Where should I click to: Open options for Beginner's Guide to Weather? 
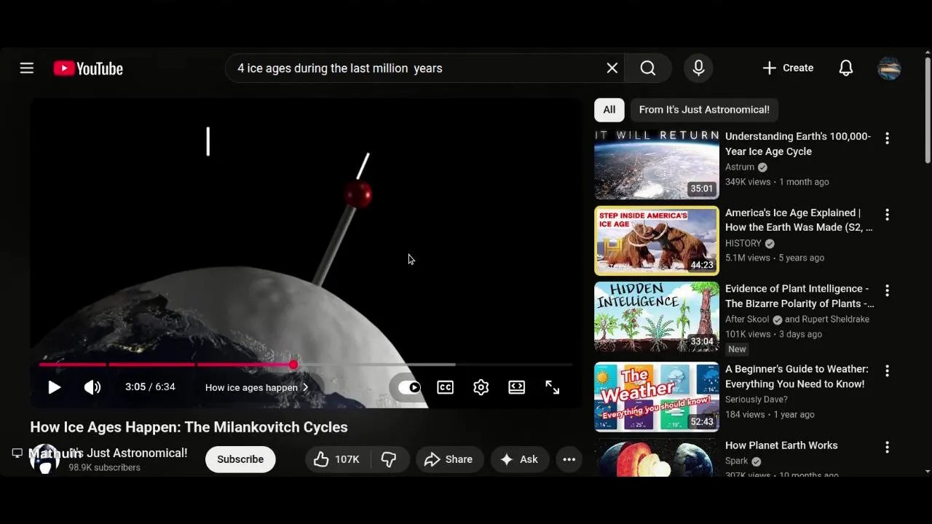click(887, 371)
